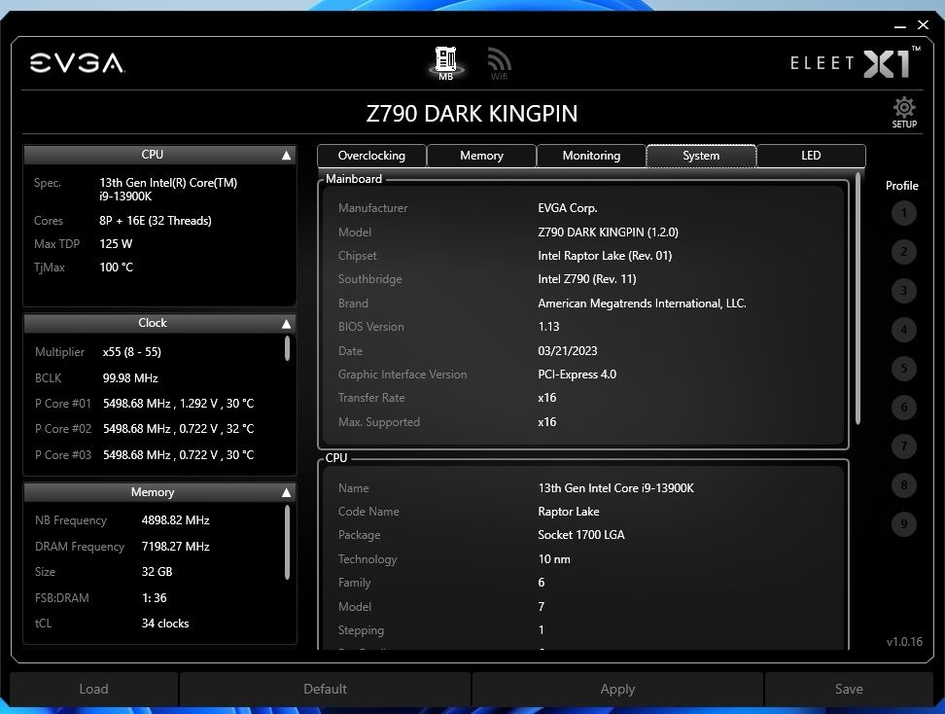Click the Z790 DARK KINGPIN title heading
The image size is (945, 714).
[472, 114]
